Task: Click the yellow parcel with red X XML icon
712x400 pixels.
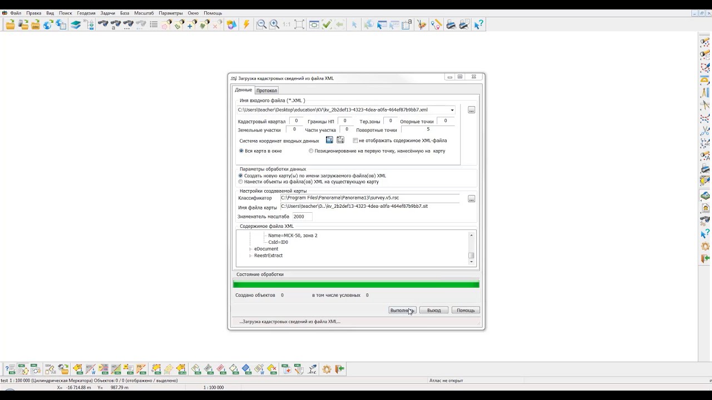Action: coord(271,369)
